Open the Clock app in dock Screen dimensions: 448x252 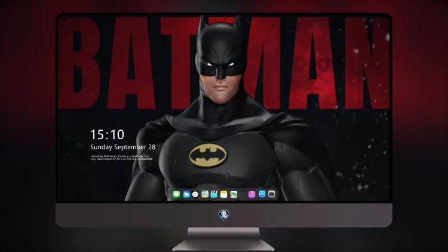[195, 195]
